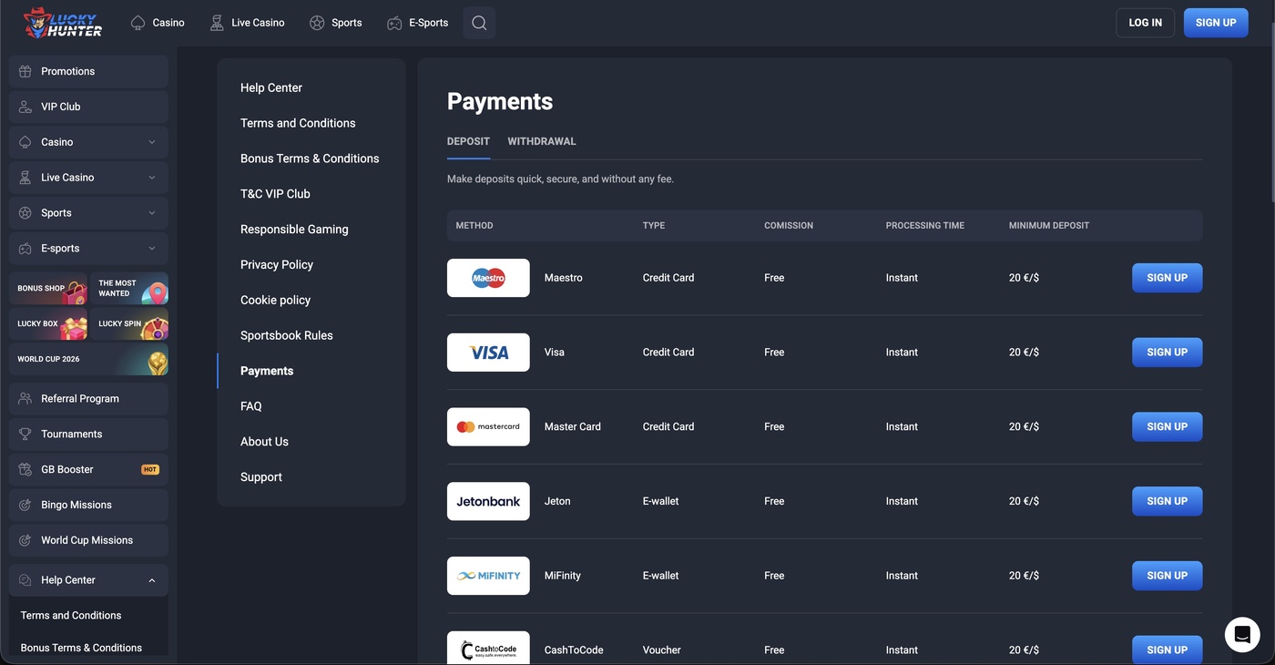Click the HOT badge on GB Booster
The image size is (1275, 665).
pos(150,470)
